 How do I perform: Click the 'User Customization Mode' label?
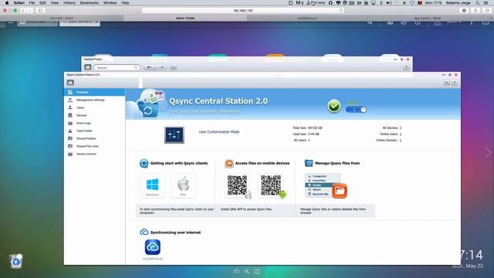[219, 132]
